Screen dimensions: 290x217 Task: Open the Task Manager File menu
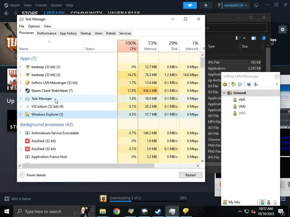pos(22,26)
